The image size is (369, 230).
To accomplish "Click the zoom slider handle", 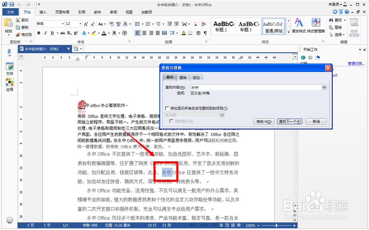I will [276, 225].
